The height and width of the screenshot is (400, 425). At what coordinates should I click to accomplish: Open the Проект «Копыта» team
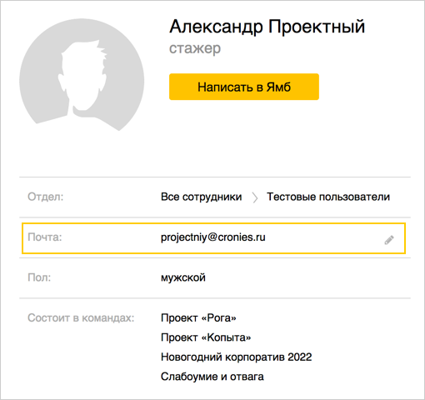206,337
